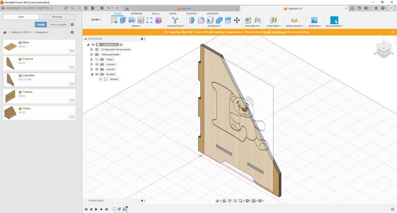Toggle visibility of Lienzos folder
The image size is (397, 213).
tap(97, 69)
